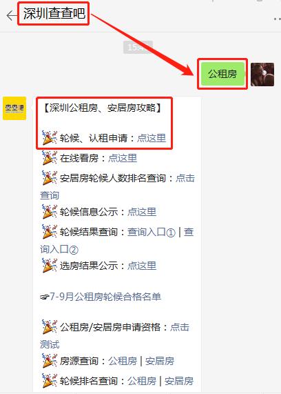Open 点这里 link for 在线看房

point(123,158)
